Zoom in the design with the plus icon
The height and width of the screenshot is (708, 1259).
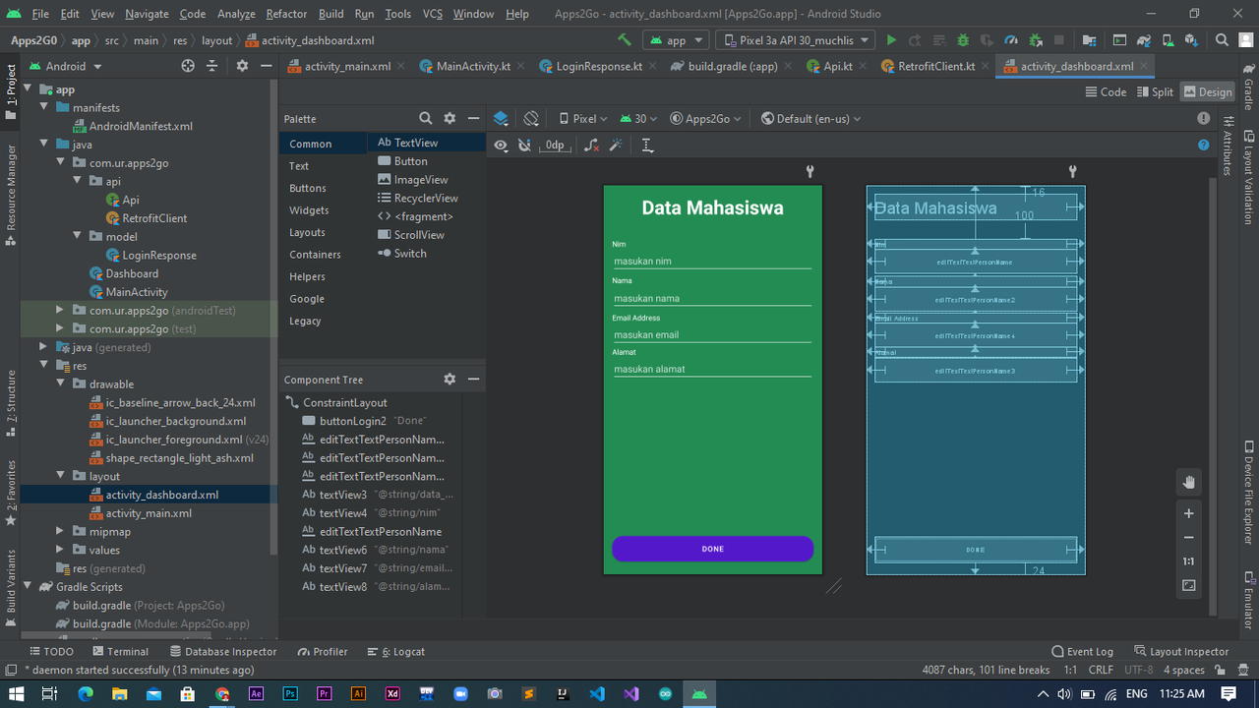[x=1189, y=513]
